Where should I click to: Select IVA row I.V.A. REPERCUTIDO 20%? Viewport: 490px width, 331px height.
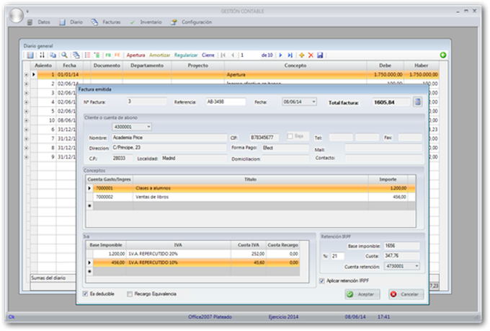(193, 254)
